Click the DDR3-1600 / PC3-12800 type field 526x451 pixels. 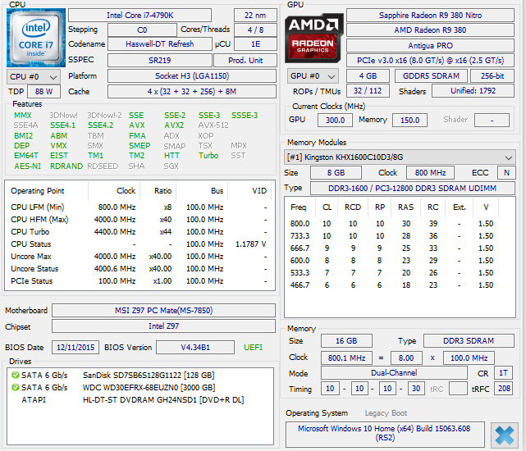tap(413, 188)
